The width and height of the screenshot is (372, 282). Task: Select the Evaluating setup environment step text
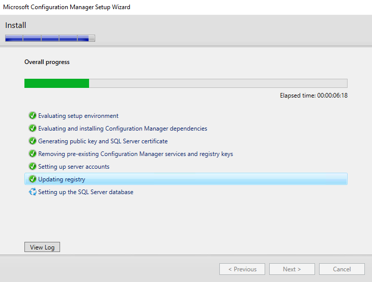(78, 116)
